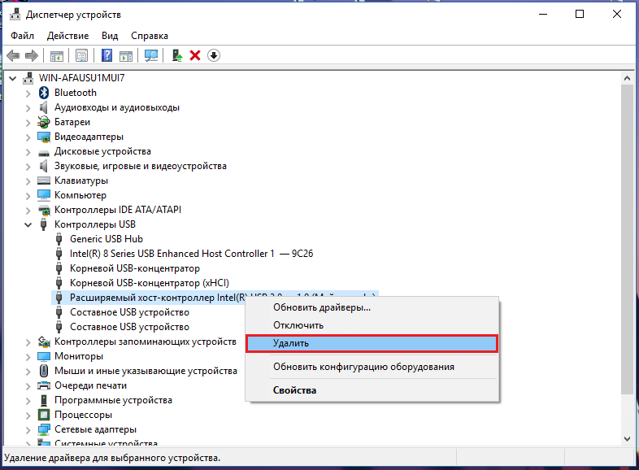Click the vertical scrollbar thumb

[627, 239]
